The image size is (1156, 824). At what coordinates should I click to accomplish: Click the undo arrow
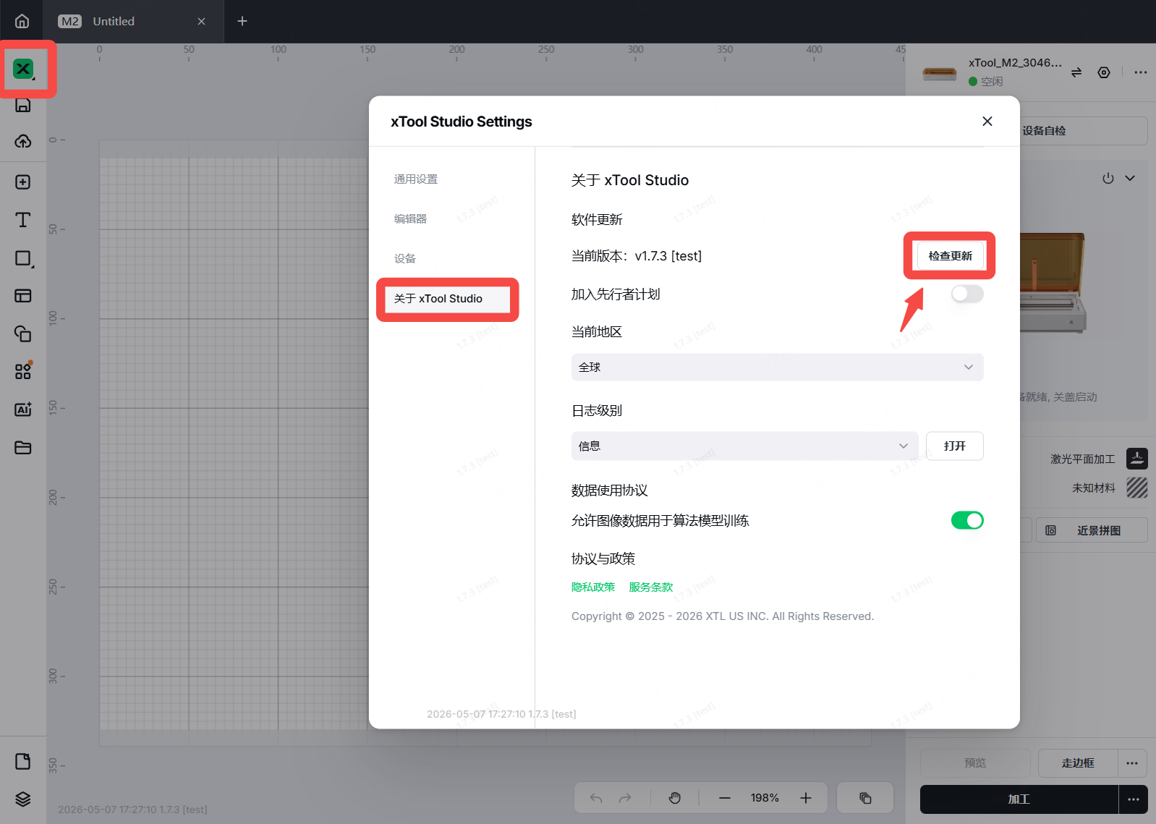click(596, 798)
